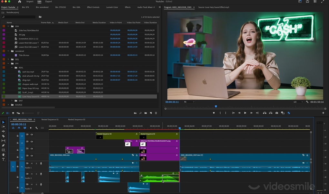Toggle V1 track visibility eye
Viewport: 329px width, 194px height.
(x=32, y=156)
